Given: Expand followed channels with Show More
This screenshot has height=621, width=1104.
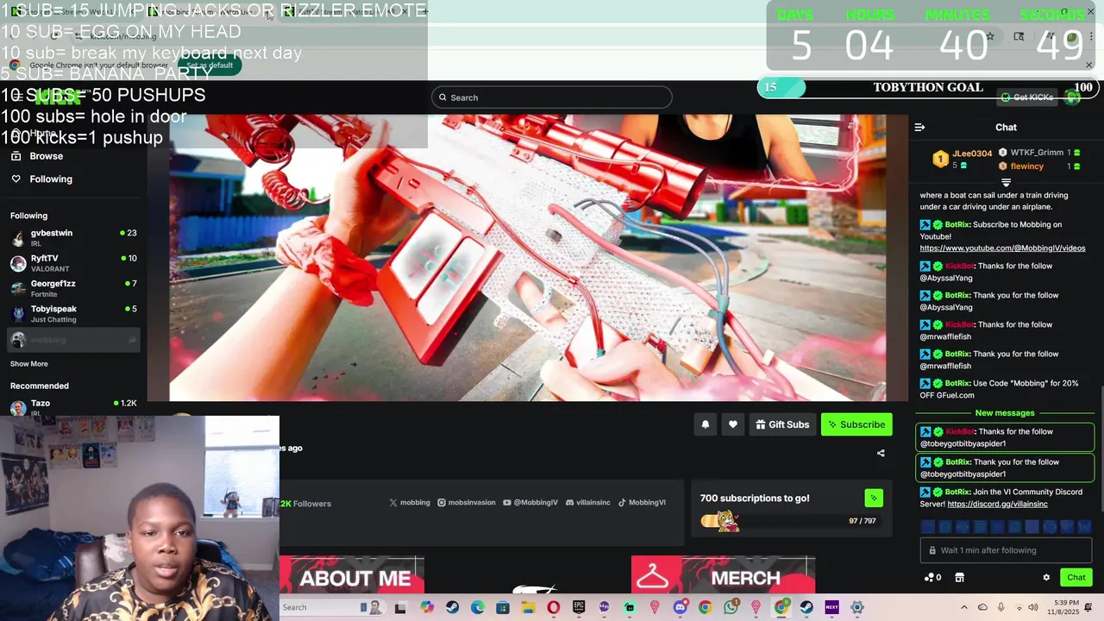Looking at the screenshot, I should [28, 364].
